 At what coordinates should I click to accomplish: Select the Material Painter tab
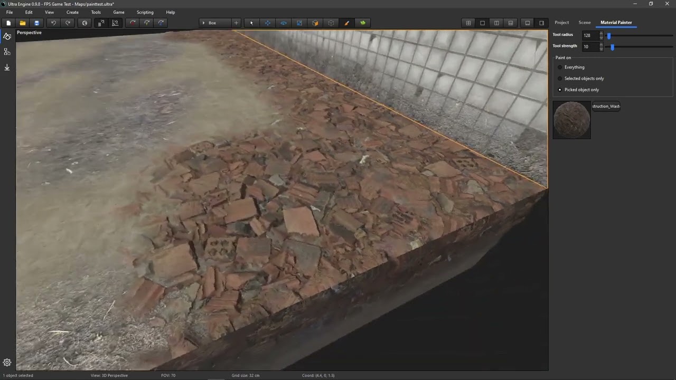pyautogui.click(x=616, y=22)
